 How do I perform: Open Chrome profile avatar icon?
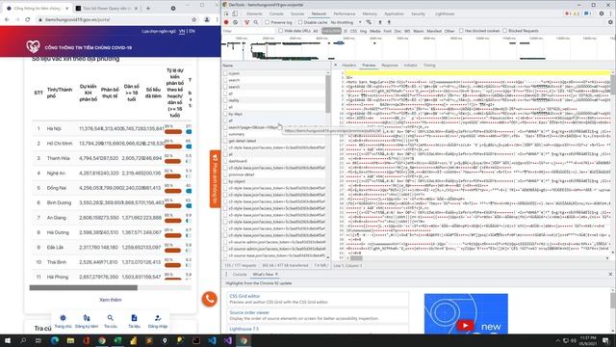point(207,19)
